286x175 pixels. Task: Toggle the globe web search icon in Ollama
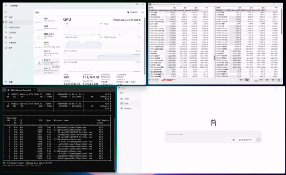tap(233, 140)
